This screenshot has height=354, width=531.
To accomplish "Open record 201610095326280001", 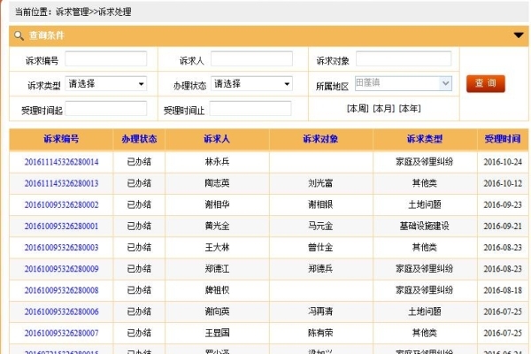I will pos(61,226).
